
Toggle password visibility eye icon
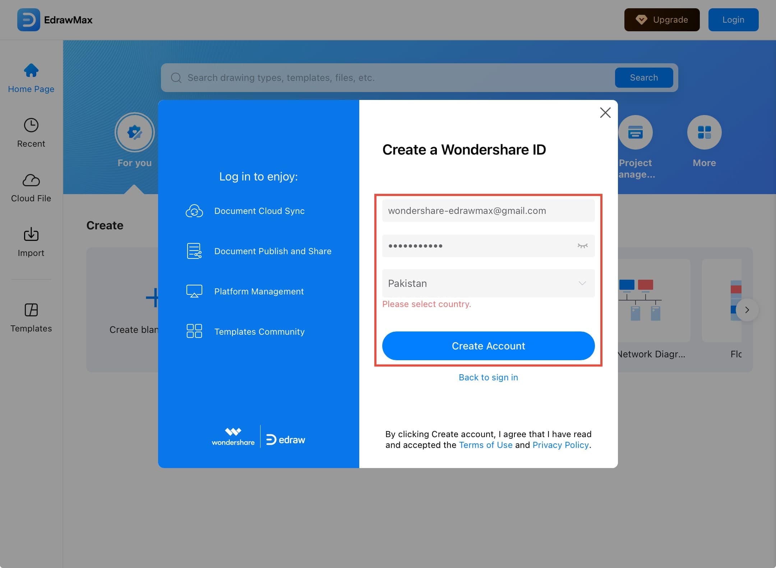pyautogui.click(x=582, y=246)
